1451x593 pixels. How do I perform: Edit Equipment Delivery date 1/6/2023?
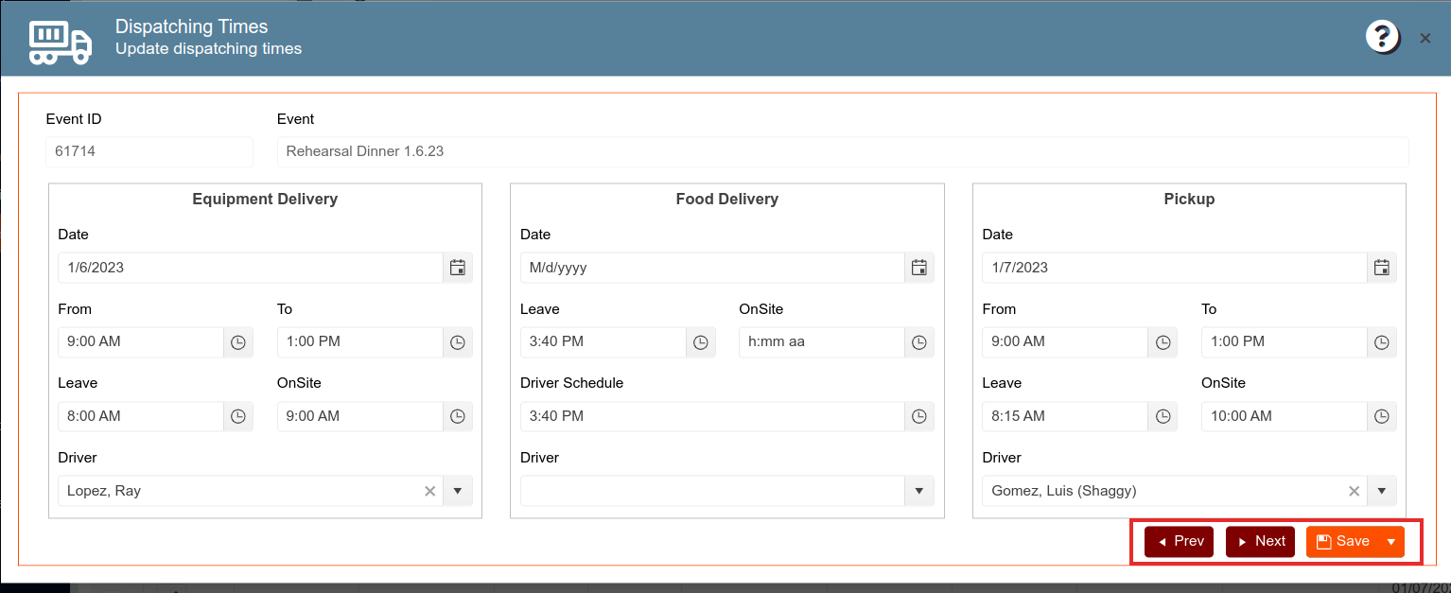tap(251, 268)
